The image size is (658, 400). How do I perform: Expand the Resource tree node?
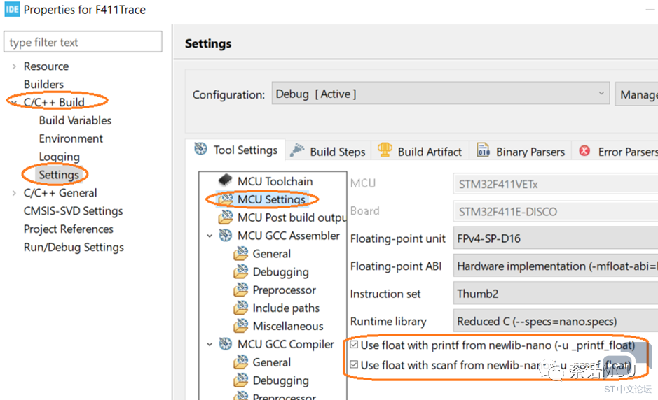click(x=14, y=66)
